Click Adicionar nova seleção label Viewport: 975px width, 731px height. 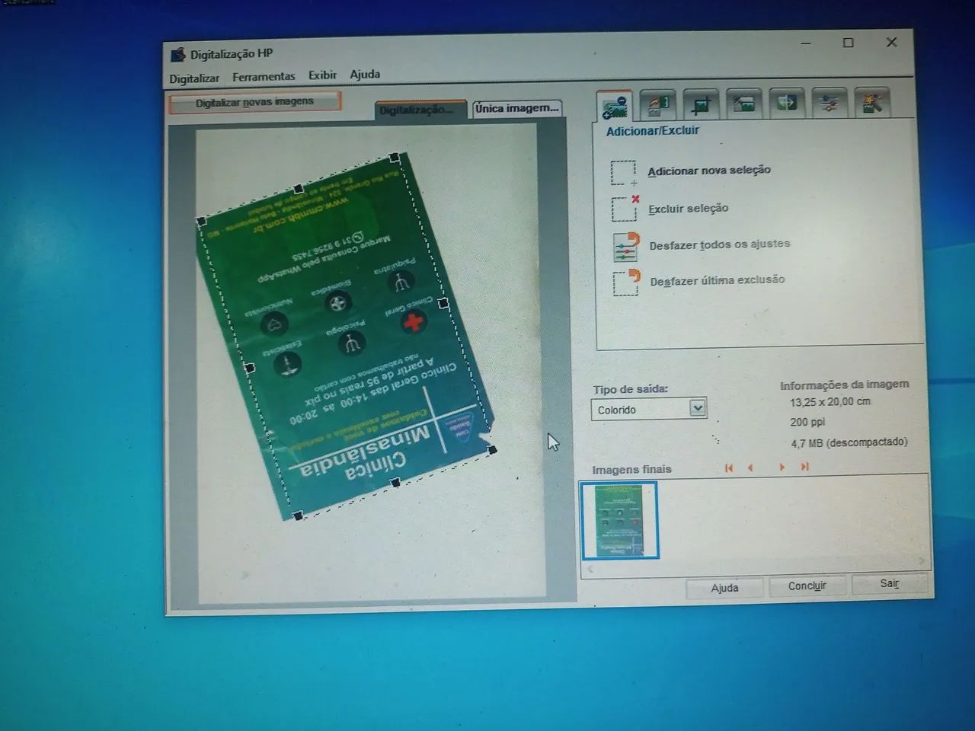(x=709, y=171)
